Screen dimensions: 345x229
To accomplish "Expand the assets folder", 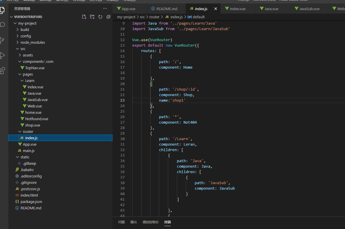I will 20,55.
